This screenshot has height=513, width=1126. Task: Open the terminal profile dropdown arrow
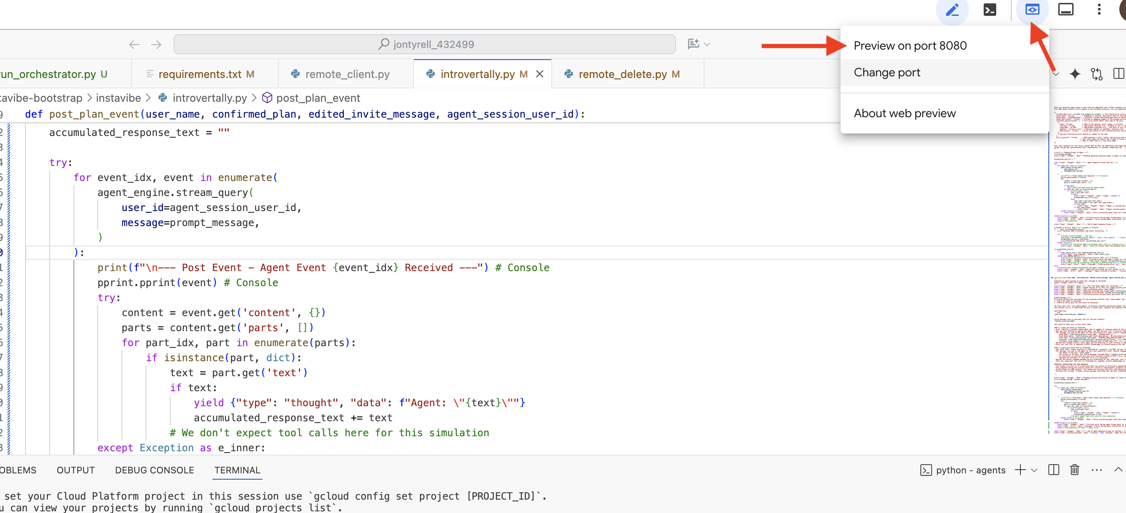1034,470
